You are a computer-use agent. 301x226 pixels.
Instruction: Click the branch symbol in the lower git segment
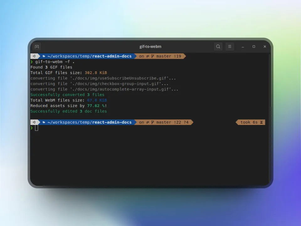[152, 122]
